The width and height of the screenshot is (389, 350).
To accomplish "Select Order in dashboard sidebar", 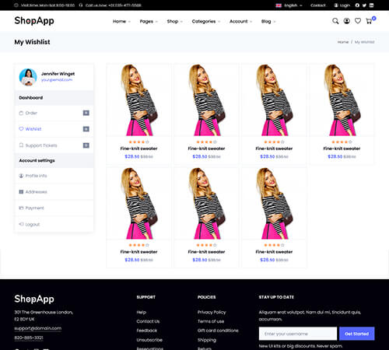I will point(54,113).
